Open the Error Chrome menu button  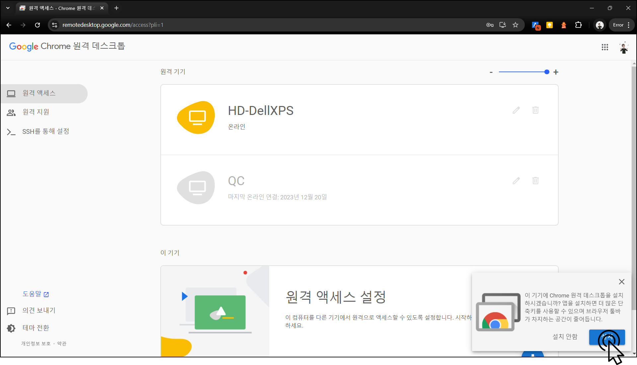(621, 25)
